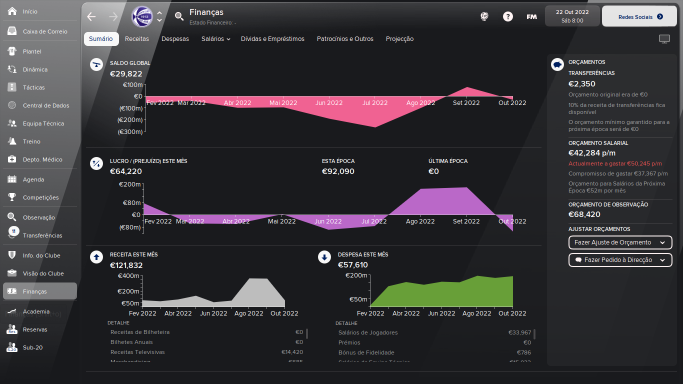Open the help question mark icon
Screen dimensions: 683x384
click(508, 16)
